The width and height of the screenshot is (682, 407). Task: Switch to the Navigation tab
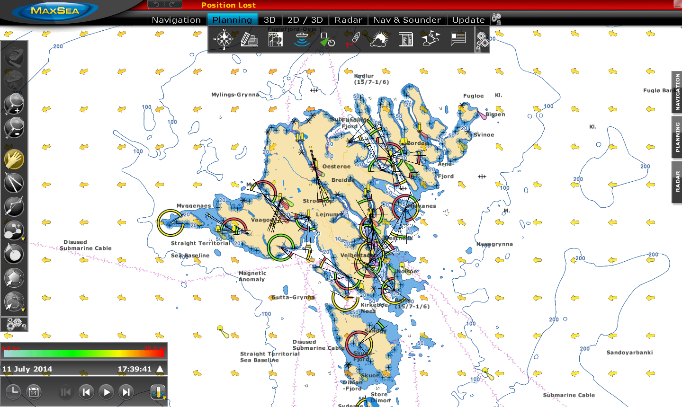click(x=176, y=20)
